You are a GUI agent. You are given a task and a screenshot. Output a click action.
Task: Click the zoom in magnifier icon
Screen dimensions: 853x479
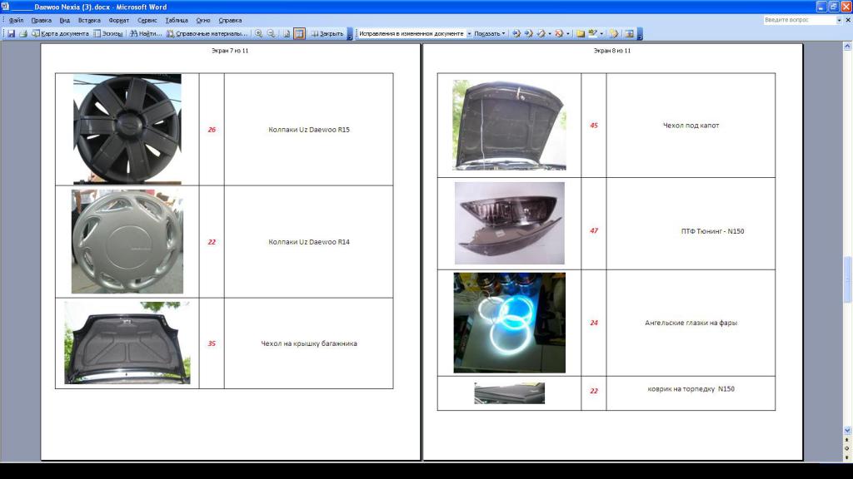(x=259, y=34)
